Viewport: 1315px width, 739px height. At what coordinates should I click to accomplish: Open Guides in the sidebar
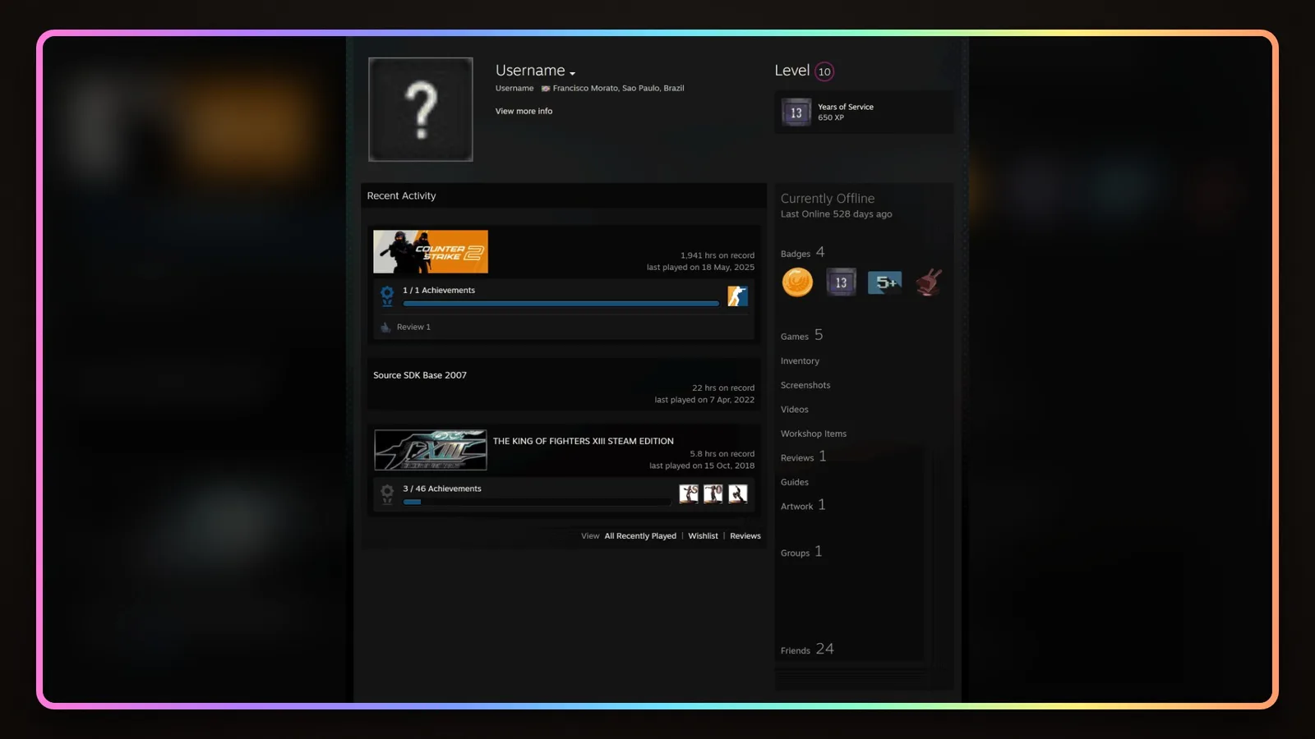pos(795,483)
